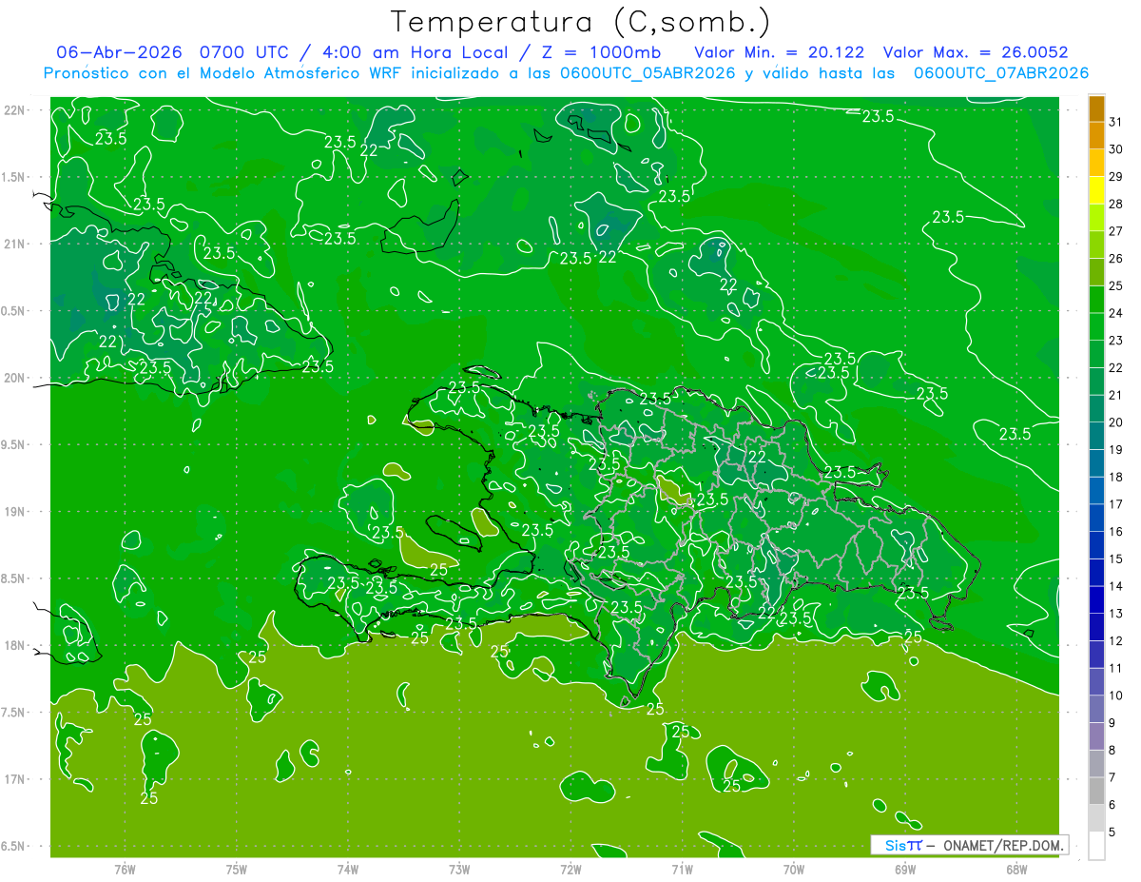Select the purple swatch between legend labels 9 and 10
This screenshot has height=882, width=1141.
(1096, 709)
